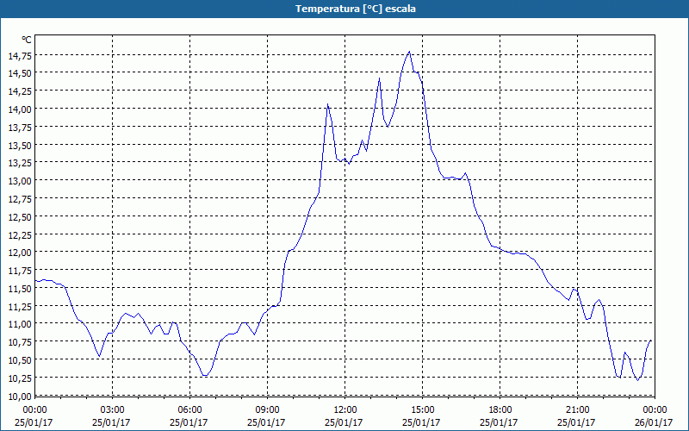This screenshot has height=431, width=689.
Task: Select the 12,00 y-axis label
Action: pyautogui.click(x=20, y=253)
